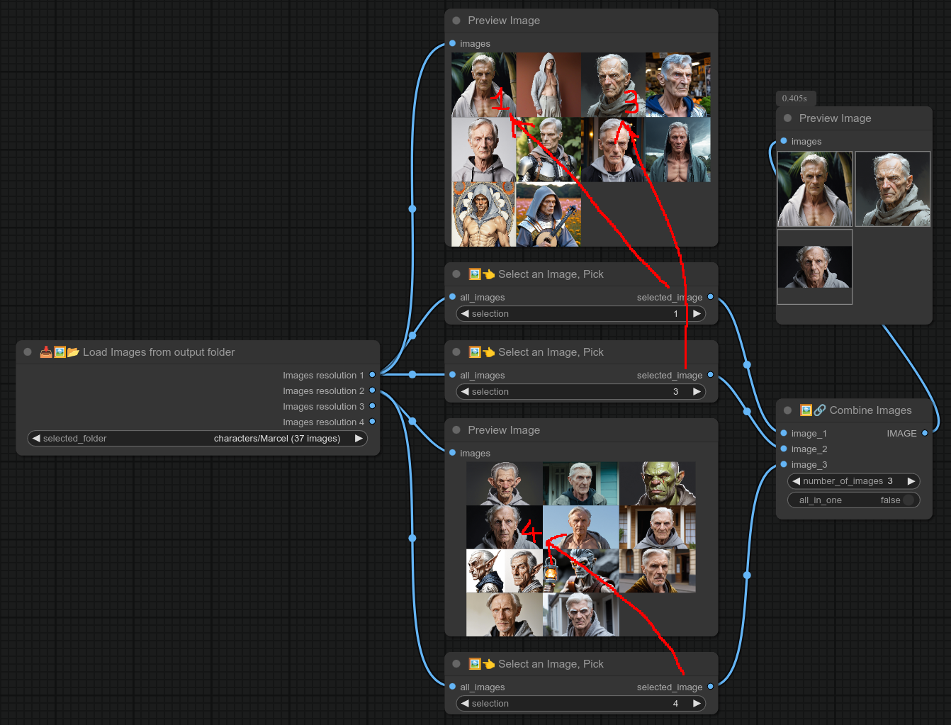Increase number_of_images with the right arrow

point(911,481)
